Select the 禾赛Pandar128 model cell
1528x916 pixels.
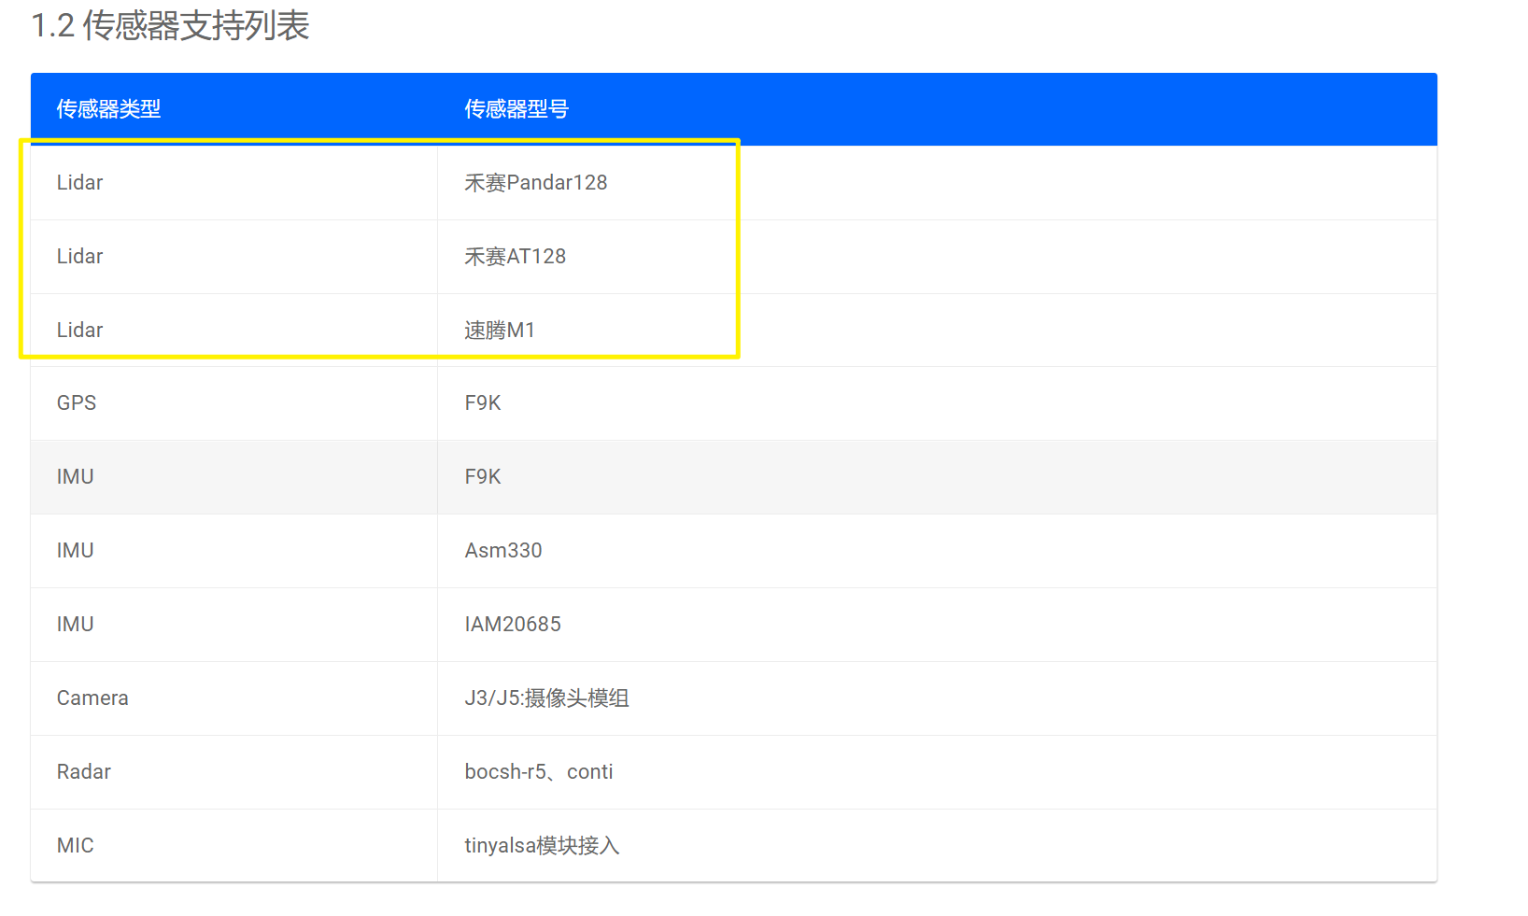point(536,183)
